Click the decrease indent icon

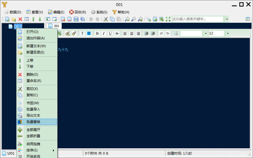point(146,33)
